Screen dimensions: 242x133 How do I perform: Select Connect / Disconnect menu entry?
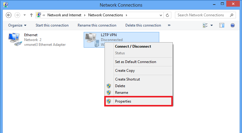[133, 46]
